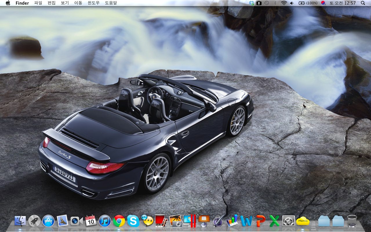Image resolution: width=371 pixels, height=232 pixels.
Task: Open the Trash in the Dock
Action: click(x=352, y=221)
